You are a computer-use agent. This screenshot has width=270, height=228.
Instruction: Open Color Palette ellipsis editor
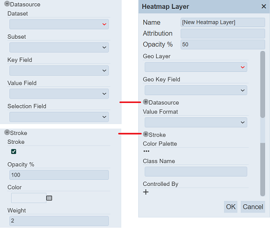pyautogui.click(x=146, y=151)
